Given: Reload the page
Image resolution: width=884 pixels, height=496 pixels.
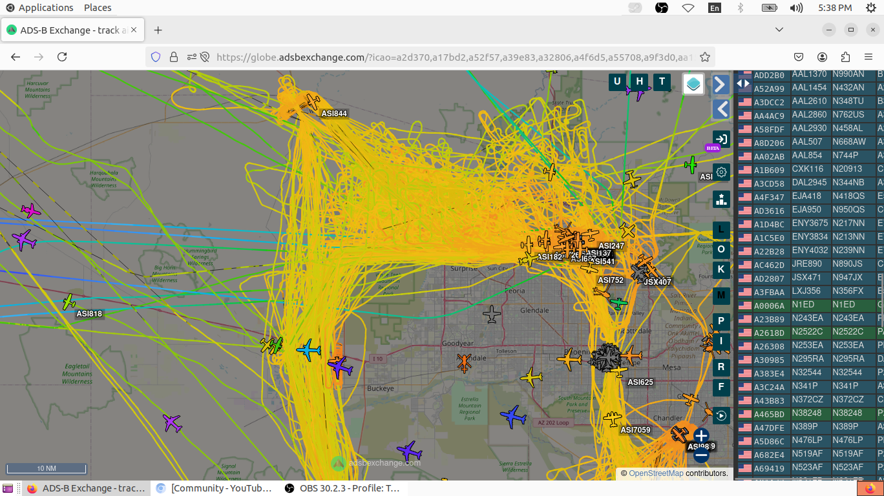Looking at the screenshot, I should click(62, 57).
